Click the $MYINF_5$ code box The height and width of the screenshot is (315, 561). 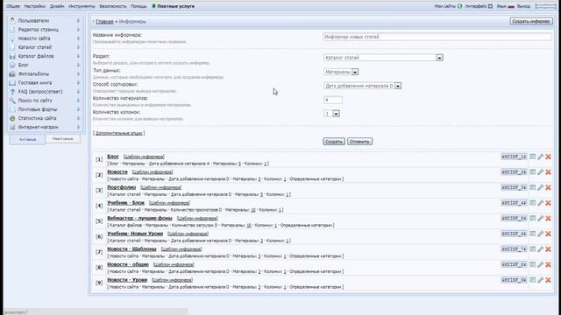[514, 218]
